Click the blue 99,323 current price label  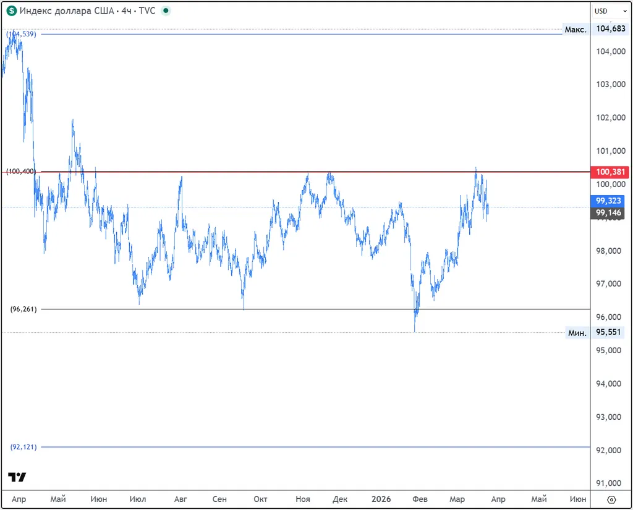click(607, 201)
